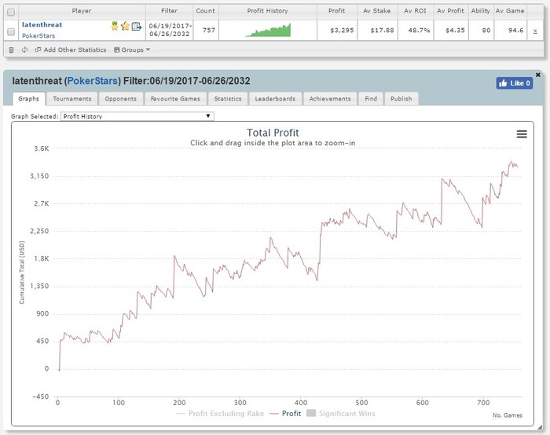Click the Av ROI value 48.7%

(419, 30)
